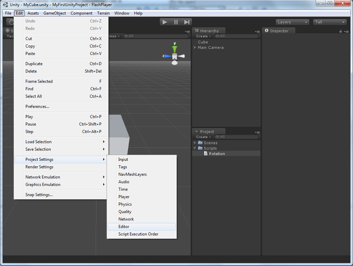Toggle the Inspector lock icon

click(x=341, y=31)
